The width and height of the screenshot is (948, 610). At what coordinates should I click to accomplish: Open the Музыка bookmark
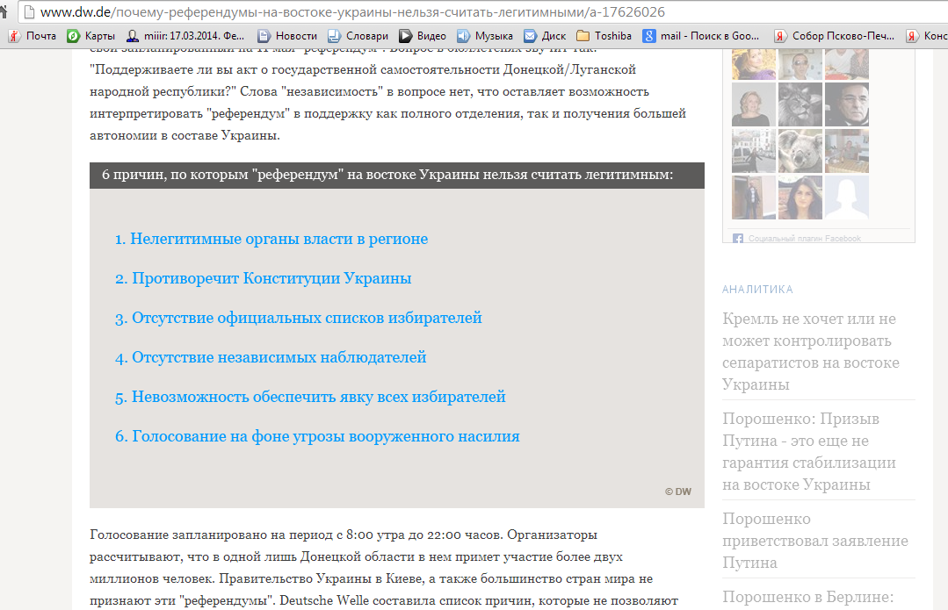coord(485,36)
